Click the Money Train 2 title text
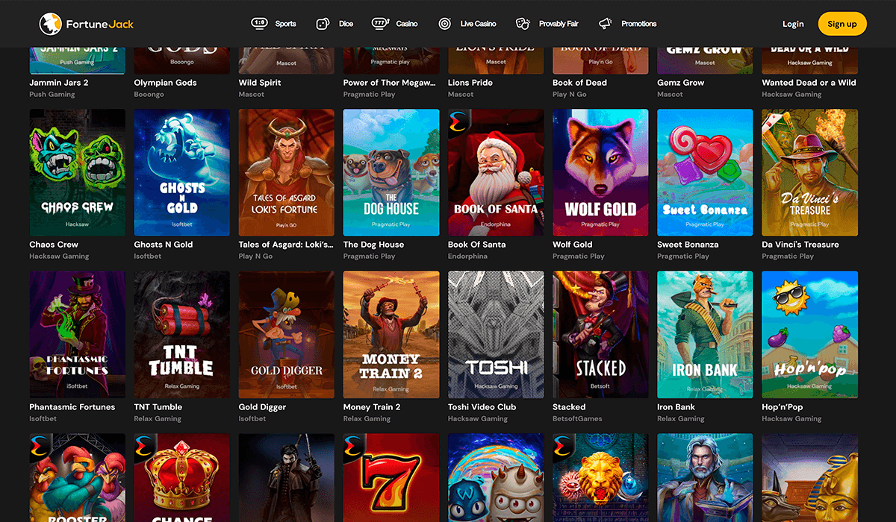The image size is (896, 522). pyautogui.click(x=372, y=407)
